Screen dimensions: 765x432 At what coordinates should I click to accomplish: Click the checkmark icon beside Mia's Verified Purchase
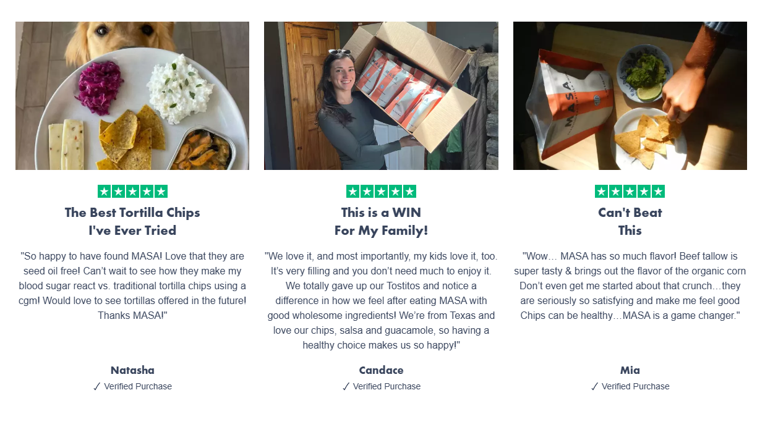(x=594, y=386)
